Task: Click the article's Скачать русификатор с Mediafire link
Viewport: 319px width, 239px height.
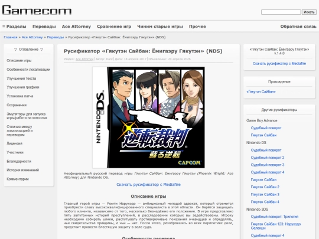Action: click(x=148, y=185)
